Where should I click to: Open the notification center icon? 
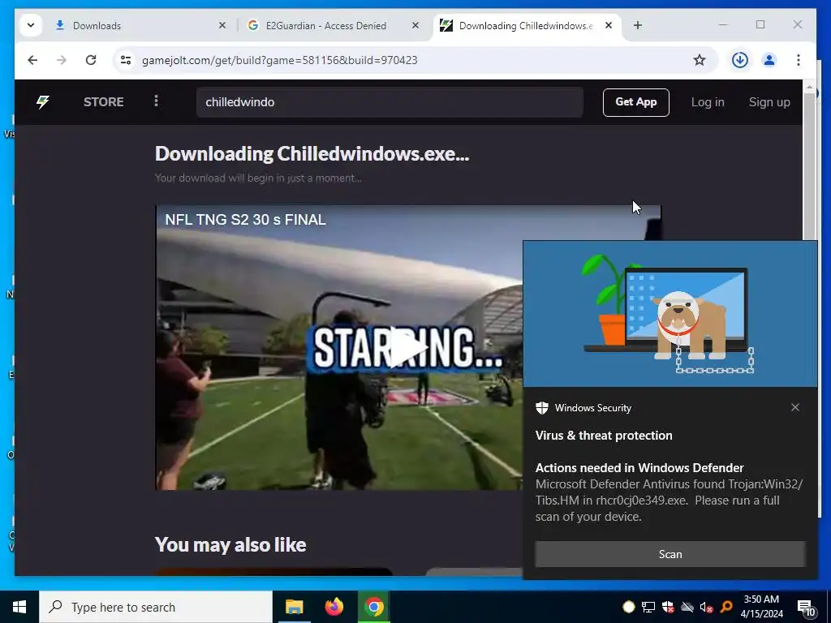806,607
